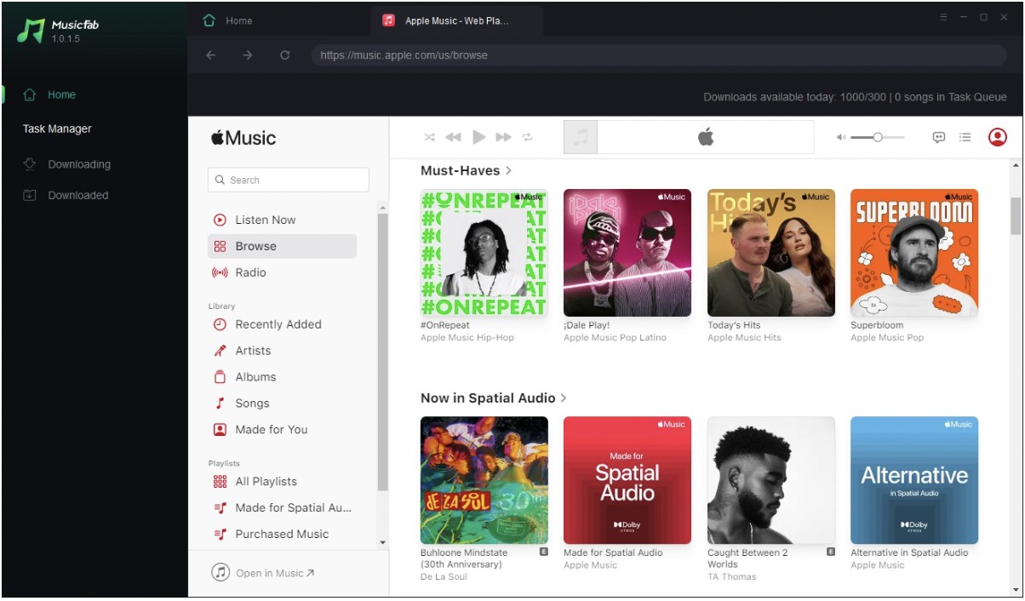Click the MusicFab logo icon

pos(31,31)
